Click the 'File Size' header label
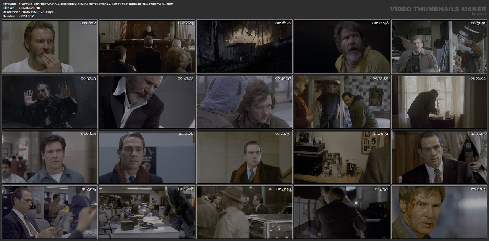This screenshot has height=241, width=489. 9,8
